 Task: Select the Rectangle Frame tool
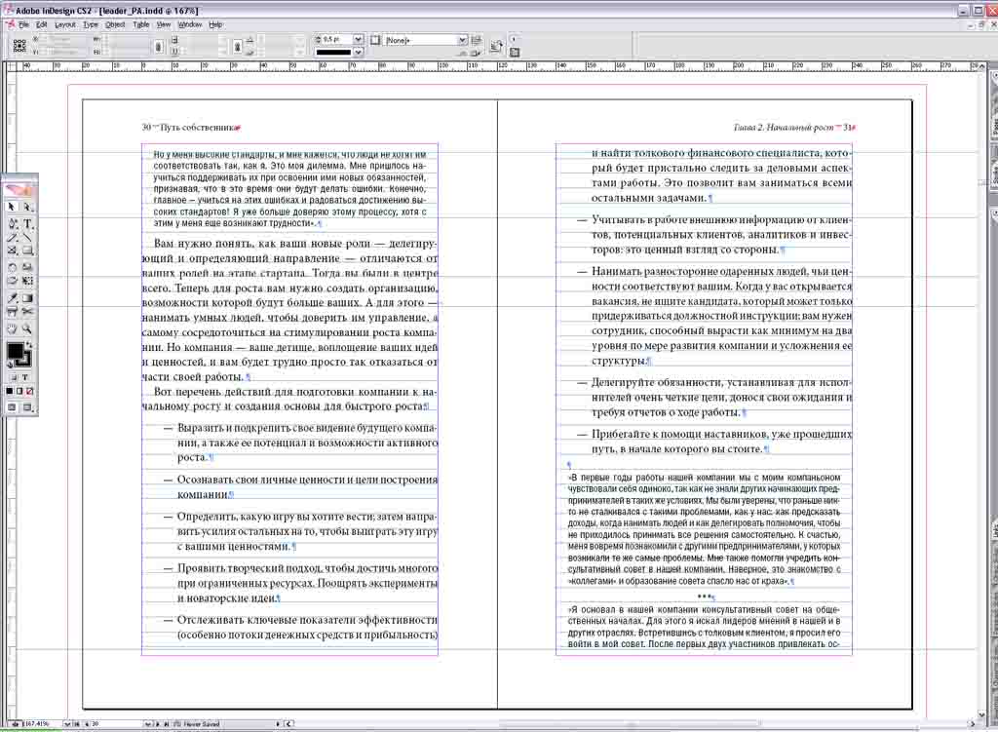pyautogui.click(x=12, y=250)
